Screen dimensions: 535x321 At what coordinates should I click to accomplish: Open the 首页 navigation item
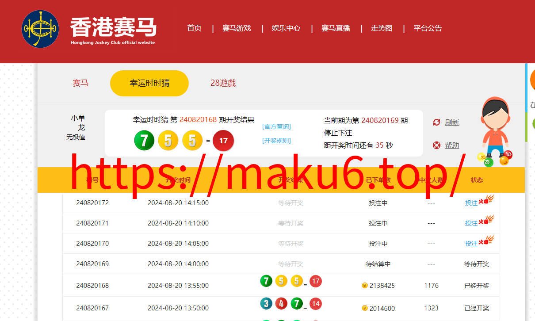[194, 28]
